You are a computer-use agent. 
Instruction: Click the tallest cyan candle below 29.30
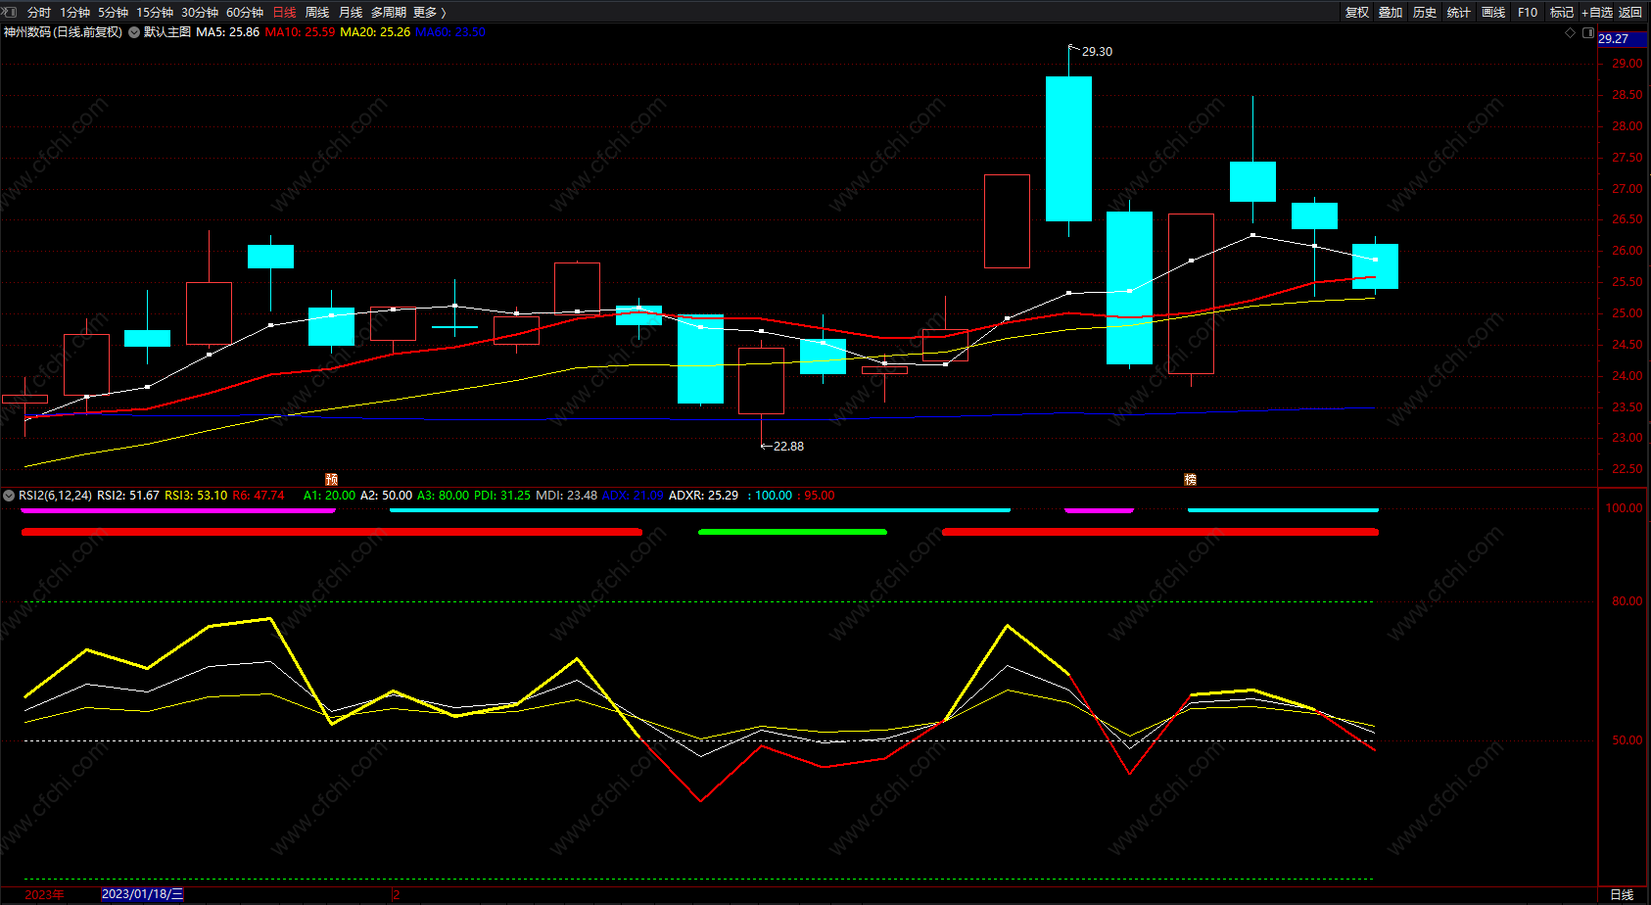(1068, 149)
